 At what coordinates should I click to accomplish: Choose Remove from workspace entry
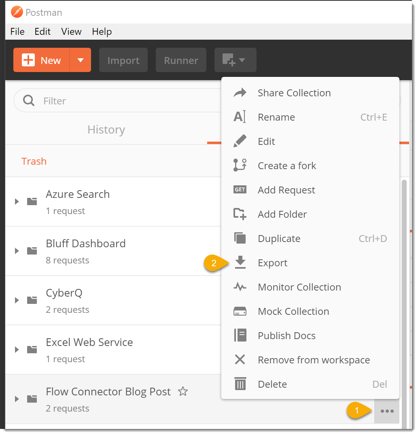[310, 360]
